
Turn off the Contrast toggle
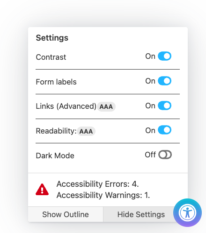coord(164,56)
